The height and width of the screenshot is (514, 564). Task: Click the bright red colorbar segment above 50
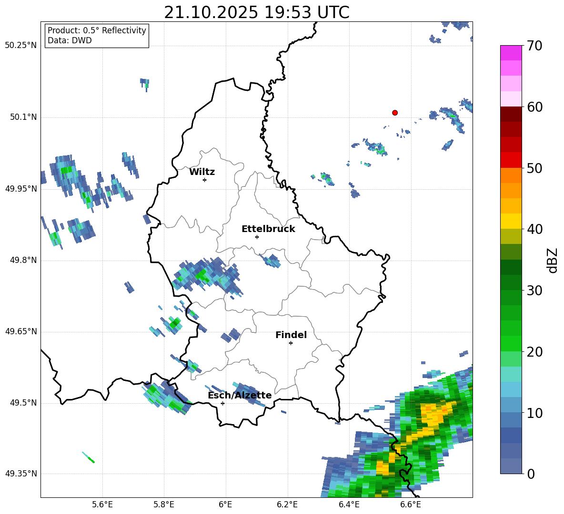tap(511, 160)
